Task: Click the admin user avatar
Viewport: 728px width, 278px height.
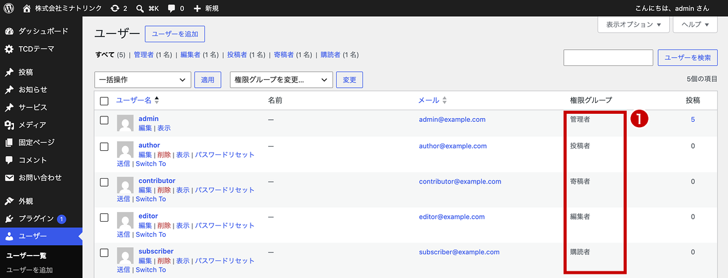Action: point(125,124)
